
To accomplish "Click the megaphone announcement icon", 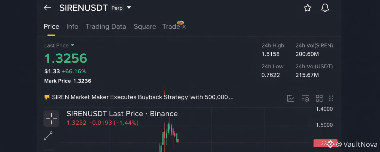I will coord(47,97).
